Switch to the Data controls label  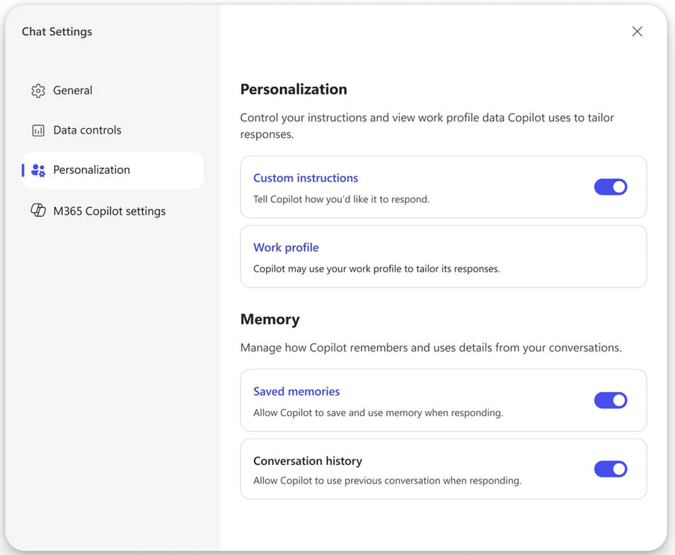point(87,130)
